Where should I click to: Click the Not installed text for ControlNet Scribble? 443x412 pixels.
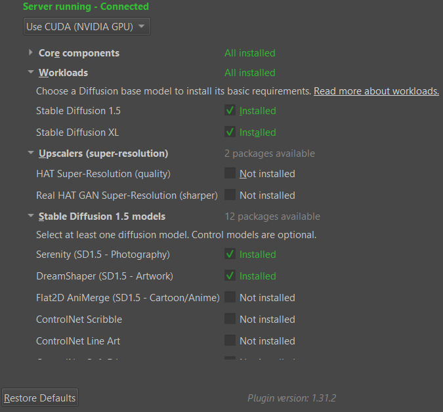[x=267, y=319]
